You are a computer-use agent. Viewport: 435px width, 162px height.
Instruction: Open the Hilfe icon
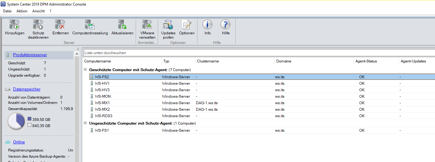click(x=225, y=24)
